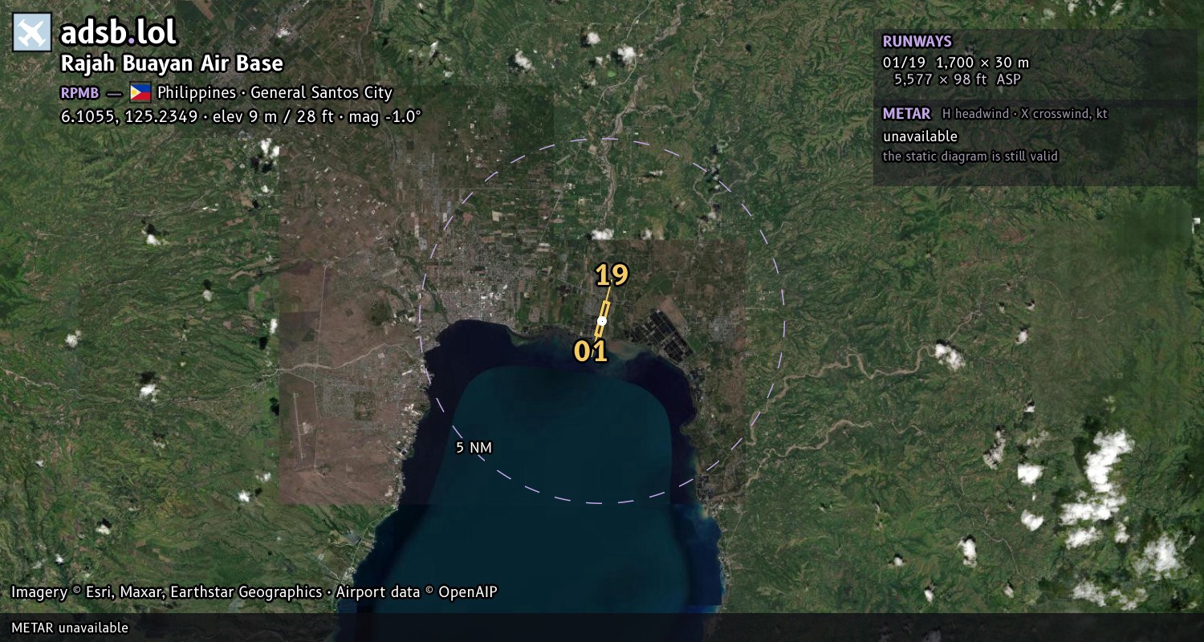Click the elev 9 m / 28 ft value

[x=274, y=116]
